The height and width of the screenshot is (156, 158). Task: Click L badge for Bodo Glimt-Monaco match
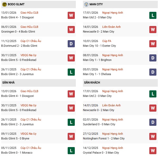tap(71, 150)
